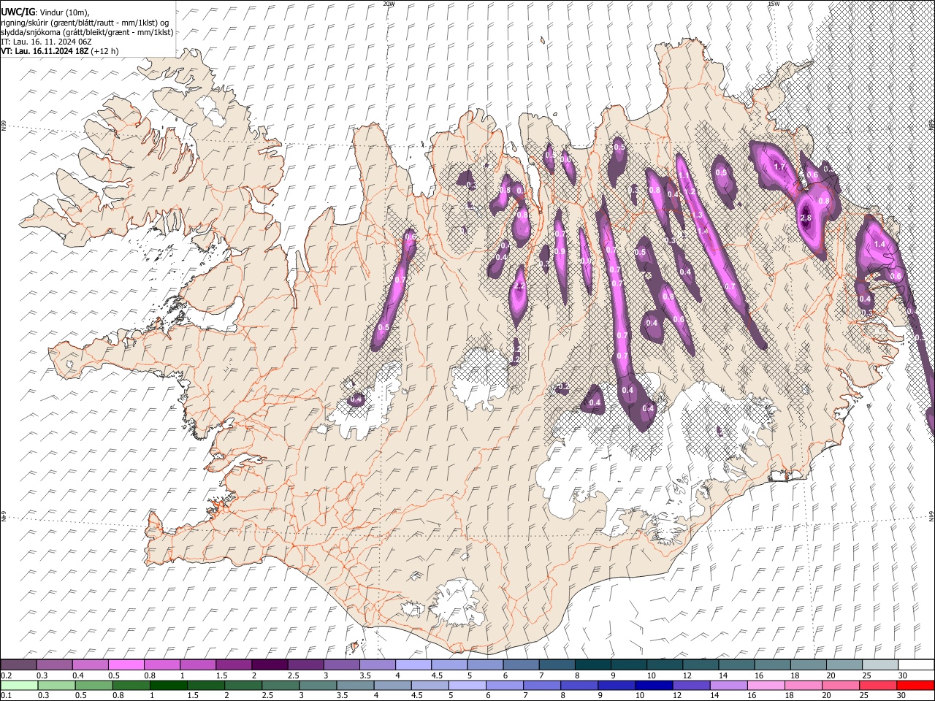Select the darkest green swatch labeled 1, lower row
Screen dimensions: 935x701
tap(169, 686)
